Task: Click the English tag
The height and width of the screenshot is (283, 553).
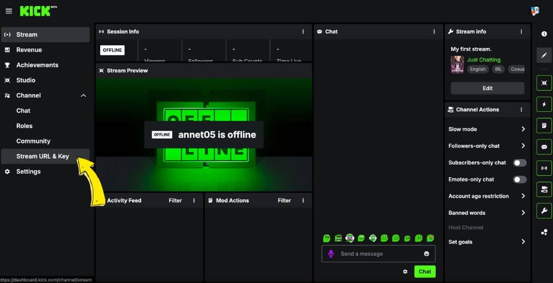Action: click(478, 69)
